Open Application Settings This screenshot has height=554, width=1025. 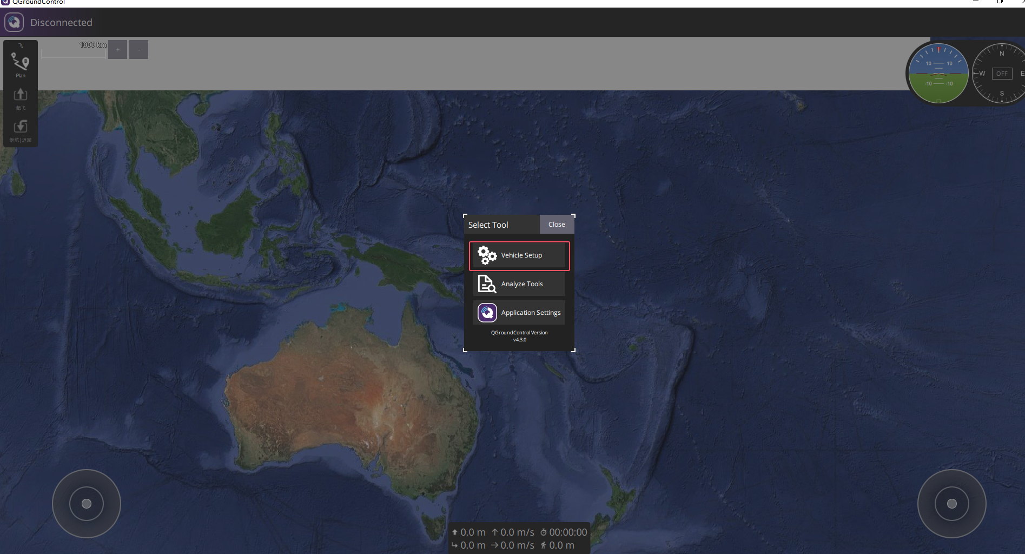pos(531,313)
